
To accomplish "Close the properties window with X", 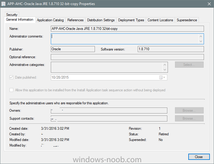I will (209, 4).
